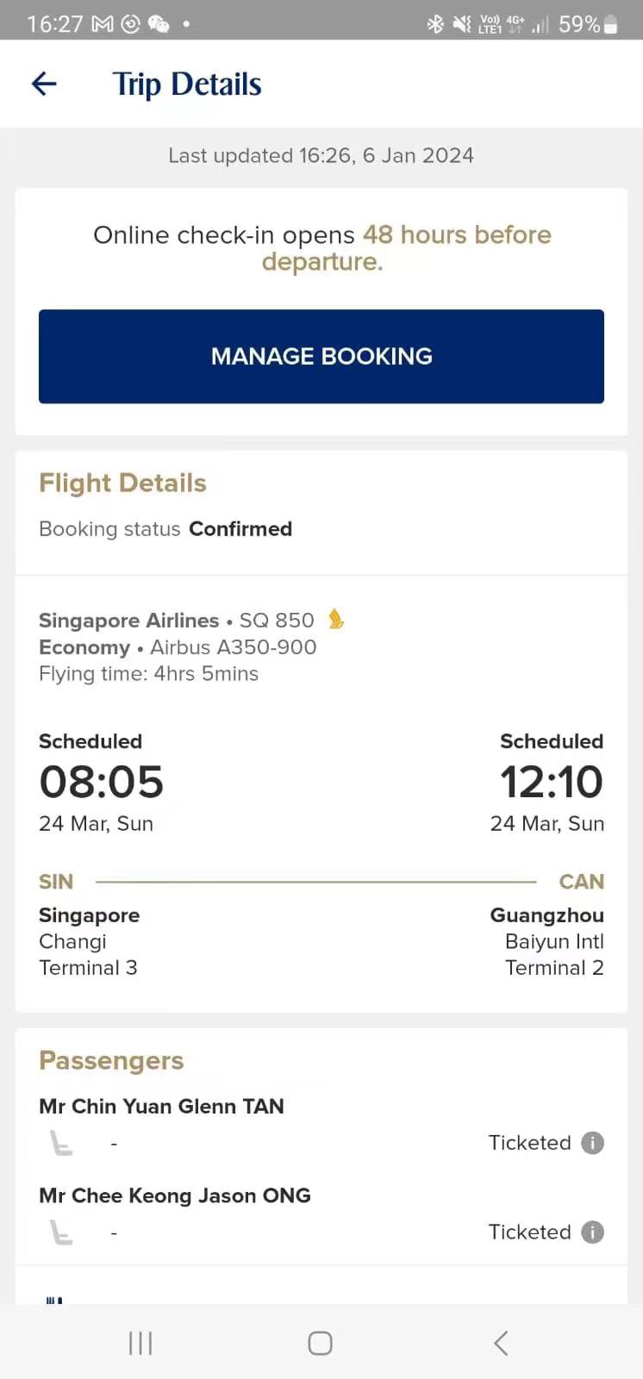Screen dimensions: 643x1379
Task: Tap the SIN departure airport code
Action: pos(56,882)
